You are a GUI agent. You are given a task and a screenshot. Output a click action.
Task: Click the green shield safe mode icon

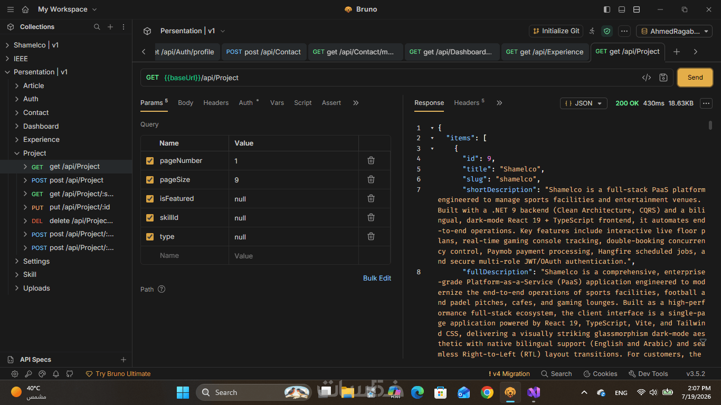point(607,31)
